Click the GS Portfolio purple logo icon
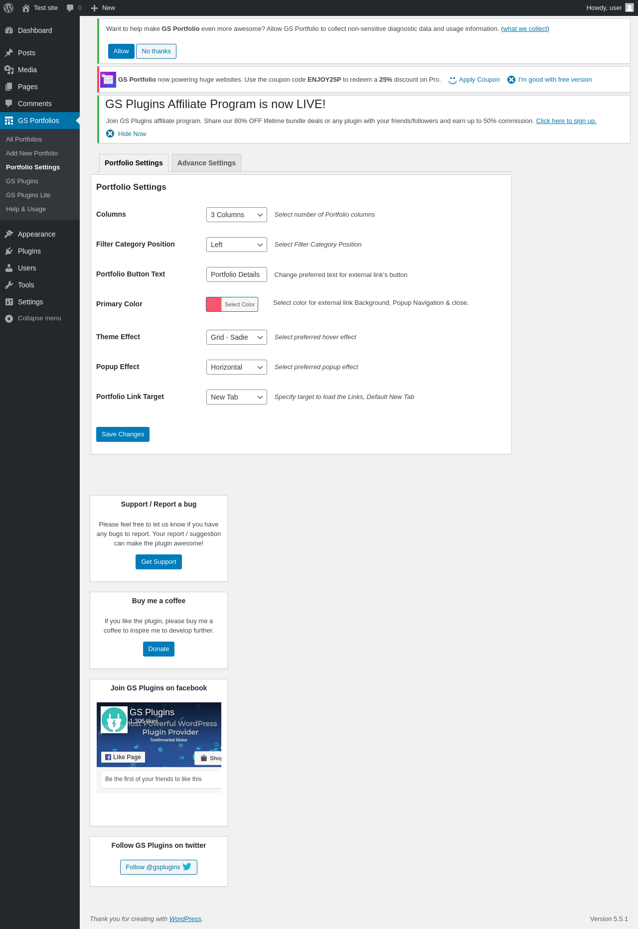The image size is (638, 929). [108, 80]
